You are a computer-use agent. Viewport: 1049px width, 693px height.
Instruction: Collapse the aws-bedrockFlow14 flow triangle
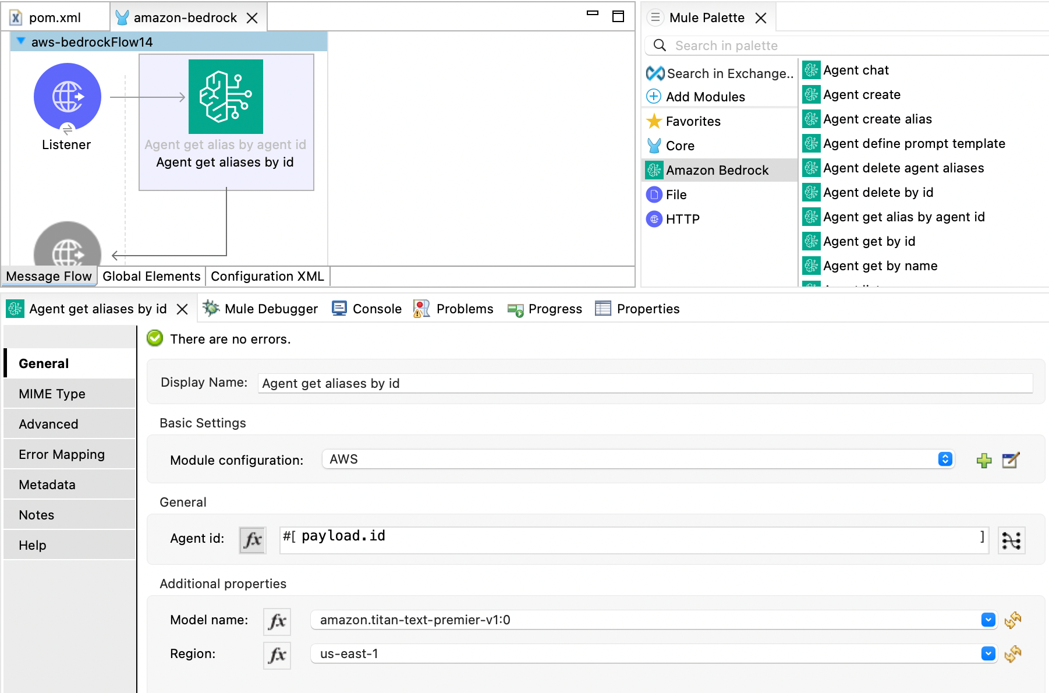pos(21,41)
